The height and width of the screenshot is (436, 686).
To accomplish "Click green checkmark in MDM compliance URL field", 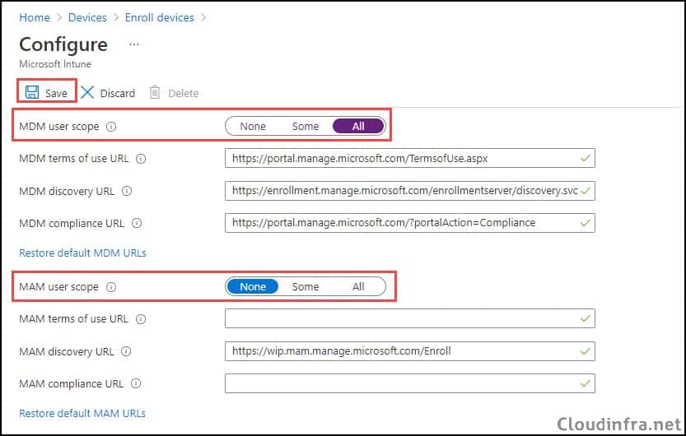I will point(585,223).
